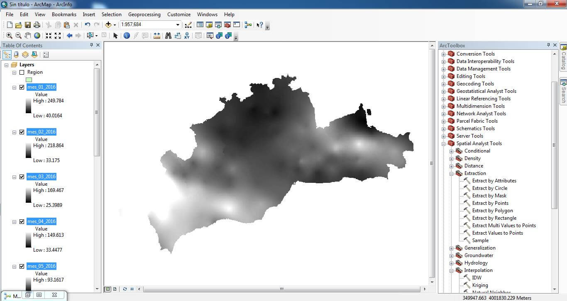Expand the Conversion Tools toolbox

tap(443, 54)
